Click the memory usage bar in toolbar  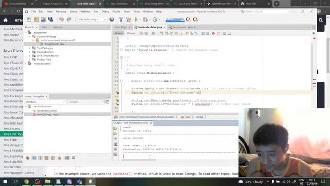[x=175, y=20]
